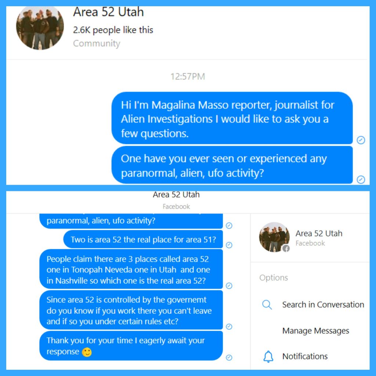Click the 'Two is area 52' message bubble
This screenshot has height=376, width=376.
(143, 239)
